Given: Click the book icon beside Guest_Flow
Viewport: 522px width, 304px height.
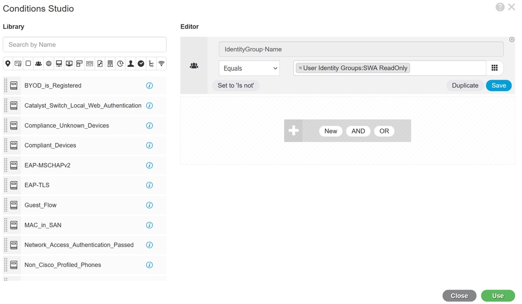Looking at the screenshot, I should click(14, 205).
